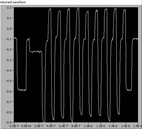
Task: Click the 1.8E-6 x-axis end marker
Action: tap(138, 126)
